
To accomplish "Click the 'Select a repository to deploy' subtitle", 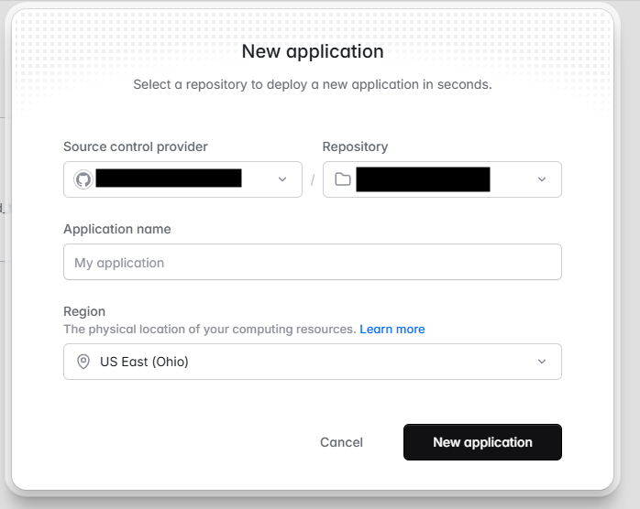I will [x=313, y=84].
